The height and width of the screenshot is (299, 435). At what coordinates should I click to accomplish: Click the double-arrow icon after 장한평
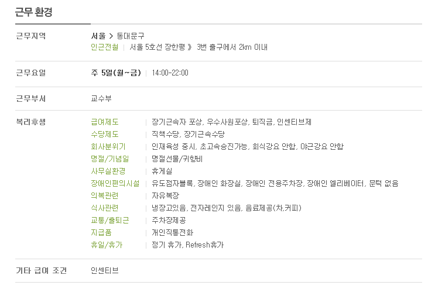(190, 47)
